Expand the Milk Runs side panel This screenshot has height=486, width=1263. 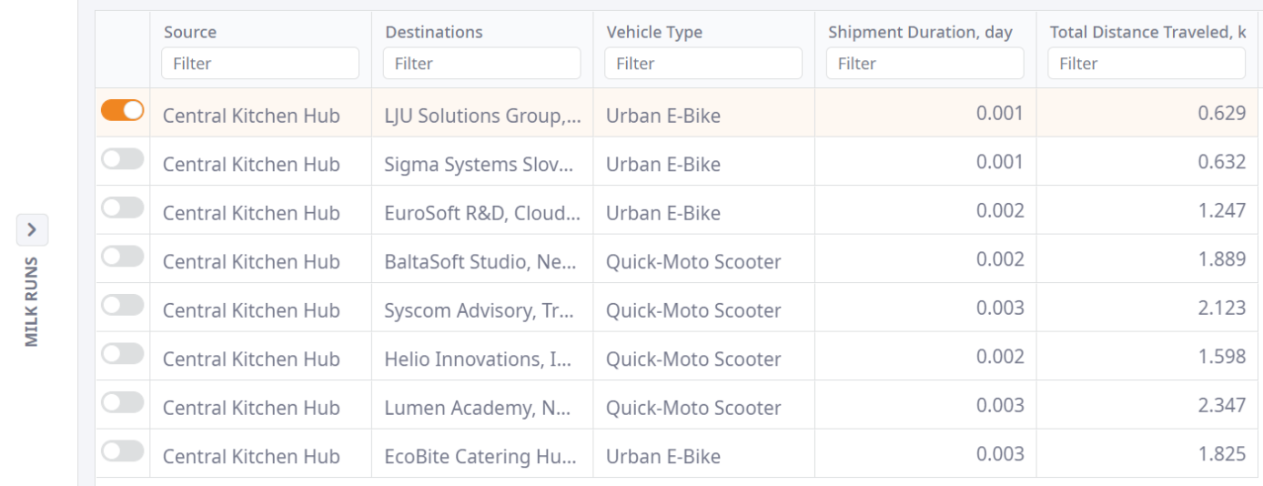(x=32, y=230)
